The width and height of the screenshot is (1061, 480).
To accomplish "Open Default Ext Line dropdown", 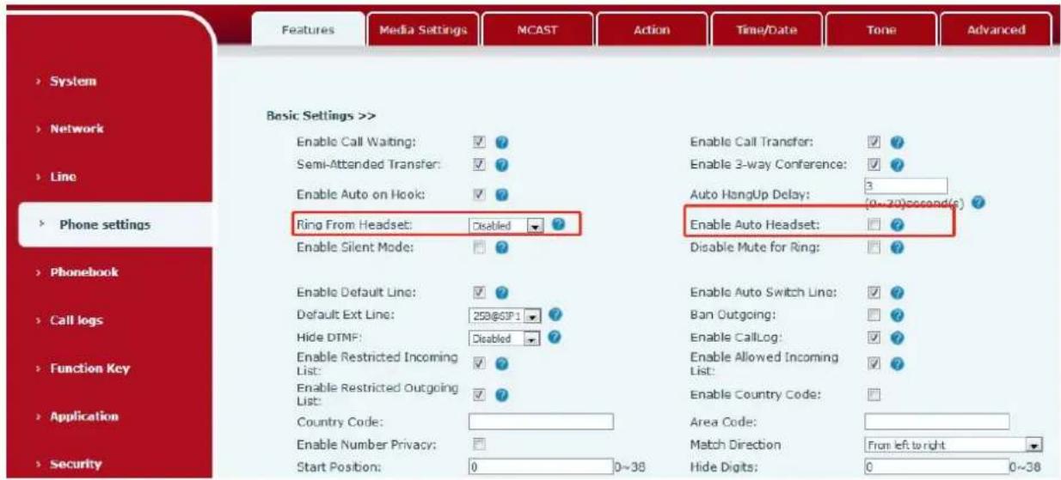I will point(505,314).
